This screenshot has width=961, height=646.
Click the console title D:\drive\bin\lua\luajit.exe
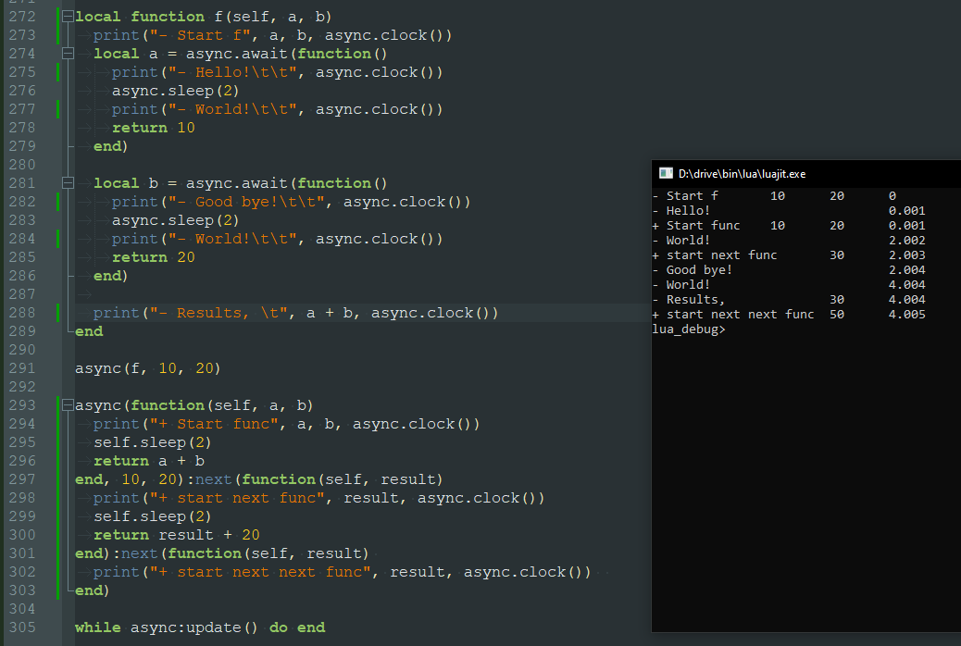[742, 174]
